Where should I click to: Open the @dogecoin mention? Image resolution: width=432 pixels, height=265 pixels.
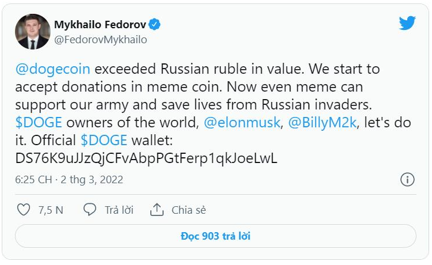tap(52, 69)
